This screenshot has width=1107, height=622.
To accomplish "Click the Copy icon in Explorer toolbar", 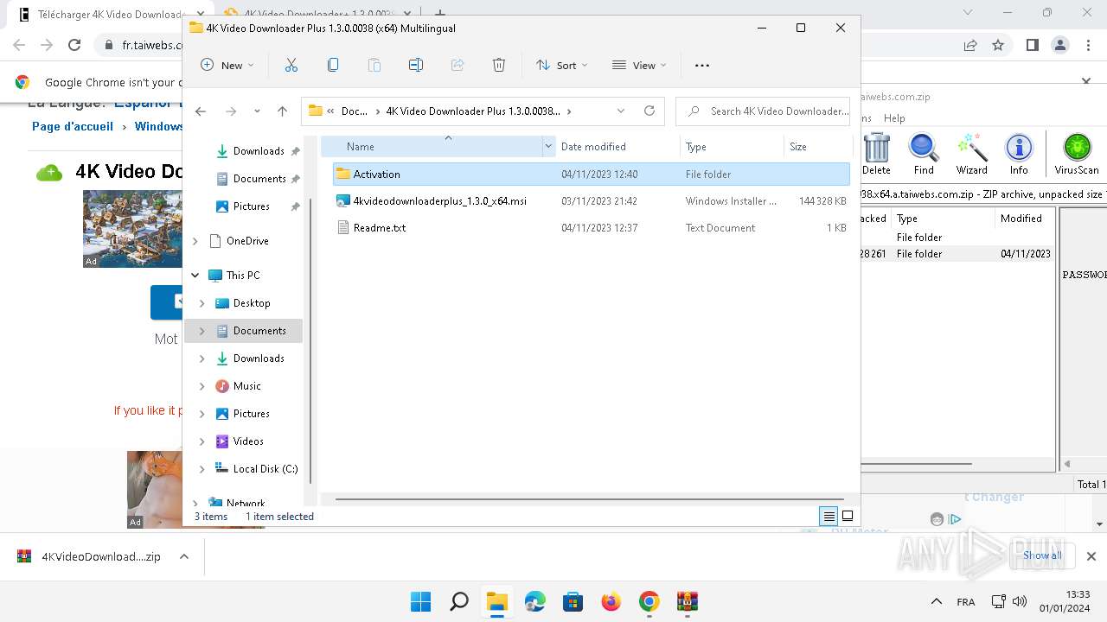I will coord(333,65).
